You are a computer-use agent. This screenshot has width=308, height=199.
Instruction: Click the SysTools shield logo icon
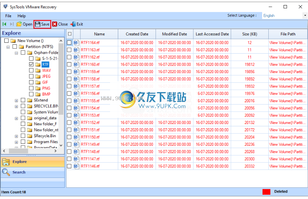[5, 7]
